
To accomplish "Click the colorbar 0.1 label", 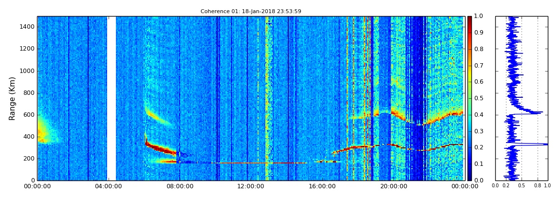I will (x=478, y=164).
